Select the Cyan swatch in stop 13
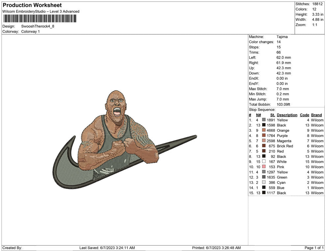 264,182
